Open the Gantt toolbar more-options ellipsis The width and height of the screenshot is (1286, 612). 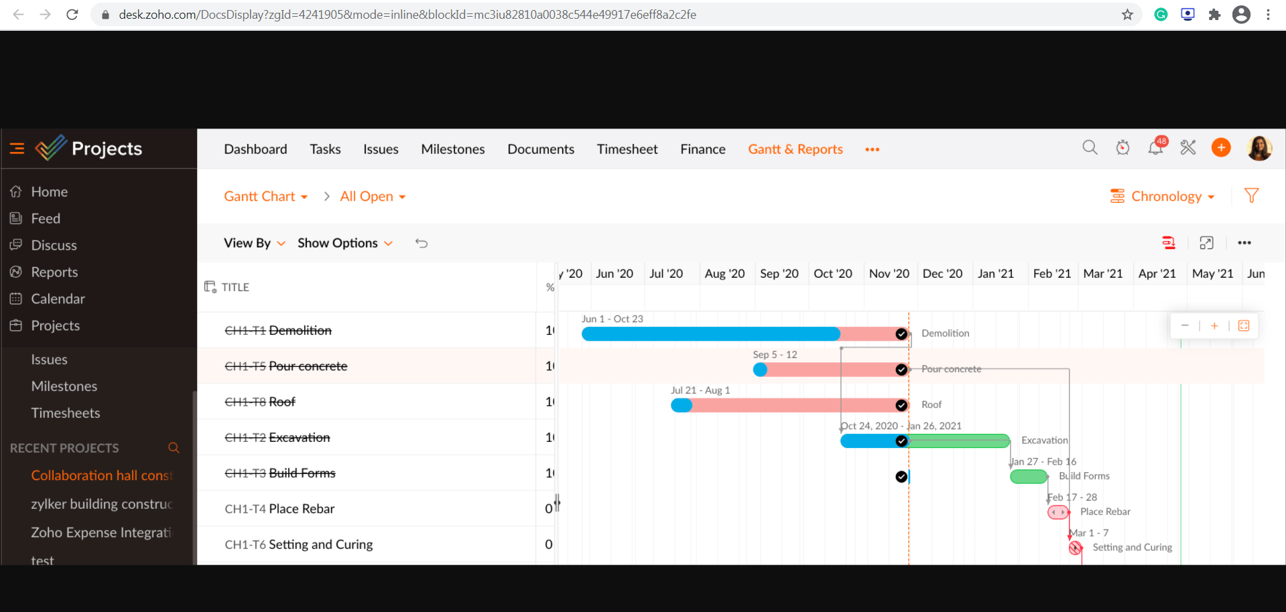[1244, 243]
